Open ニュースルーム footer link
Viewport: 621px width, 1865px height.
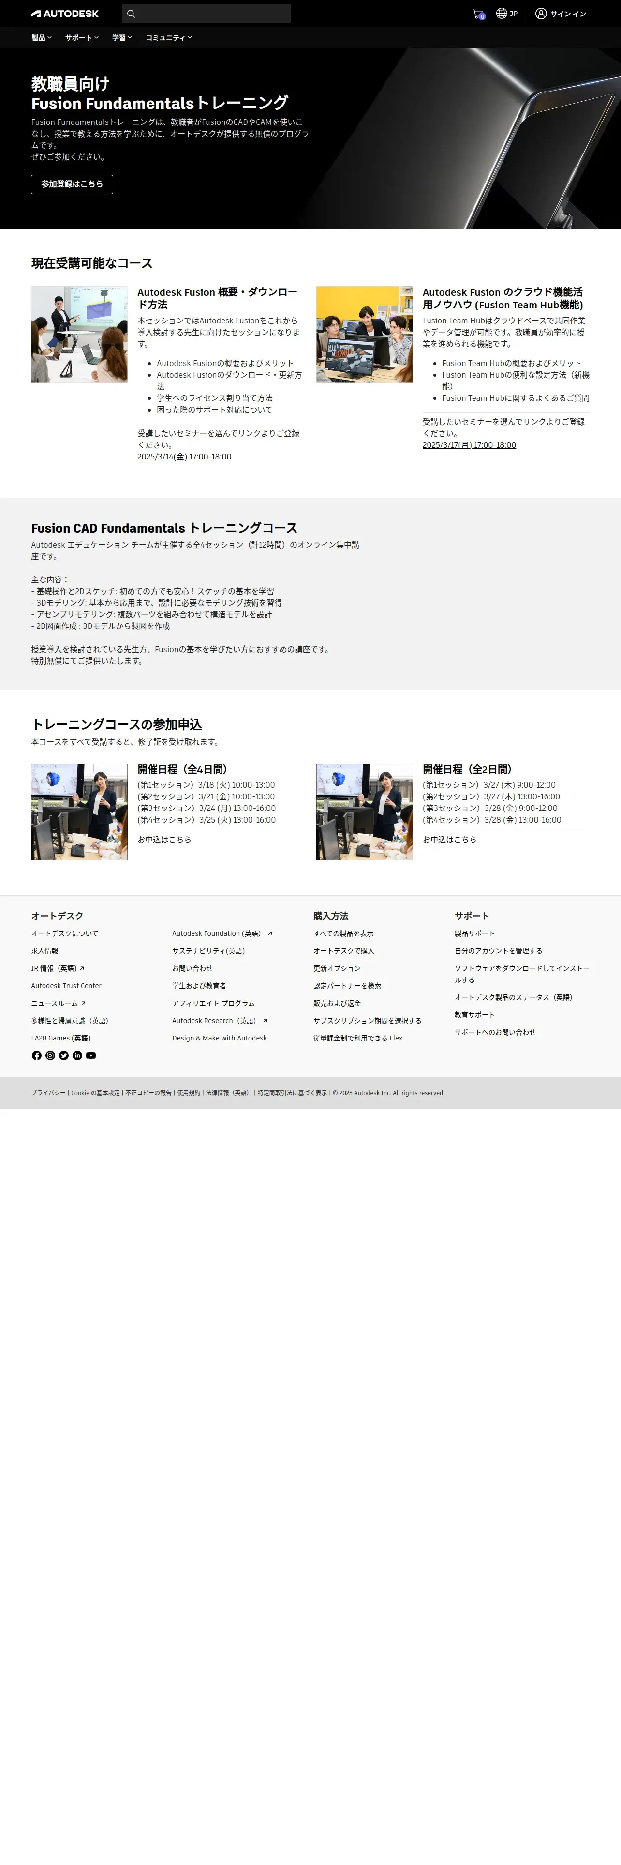pos(59,1004)
